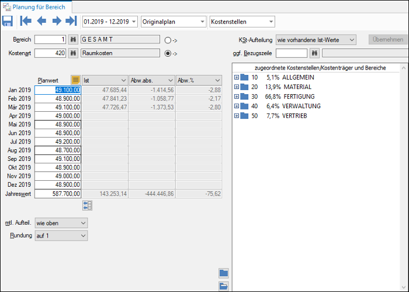The height and width of the screenshot is (292, 409).
Task: Click the Feb 2019 Planwert field
Action: 58,98
